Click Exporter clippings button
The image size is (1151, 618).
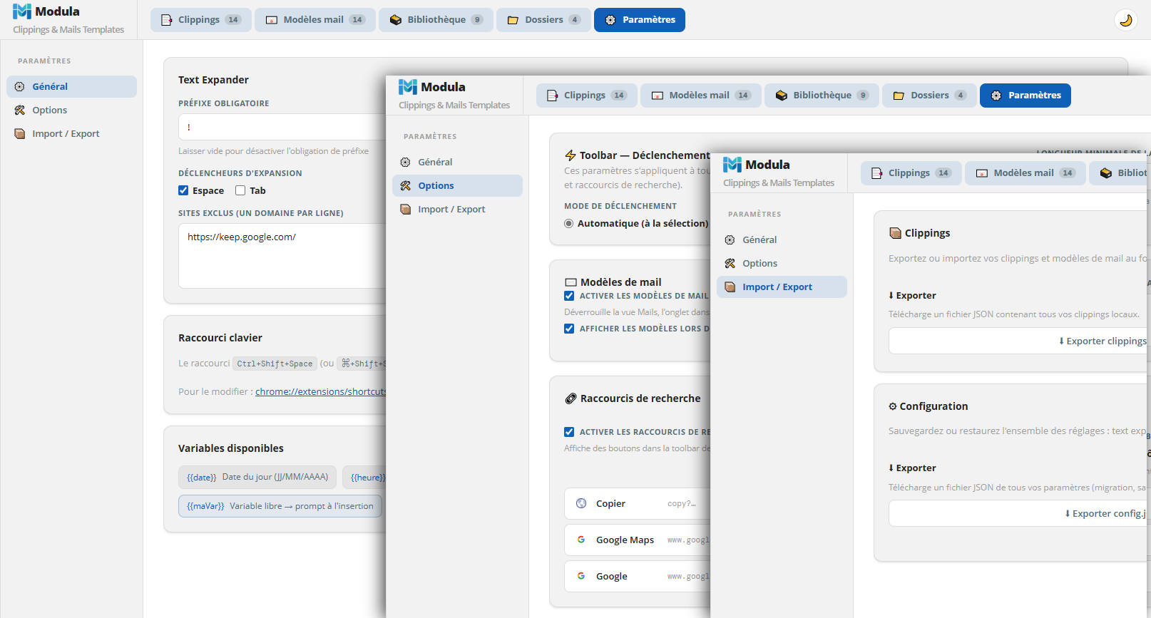1019,341
